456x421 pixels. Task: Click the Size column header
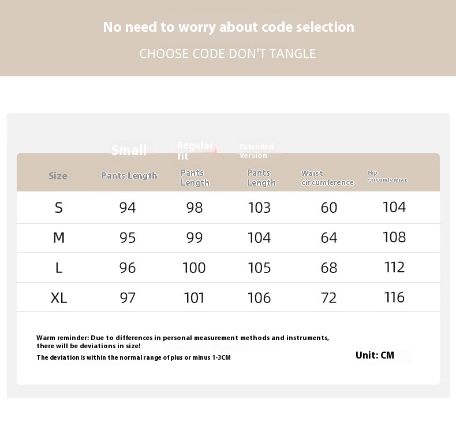(x=58, y=176)
